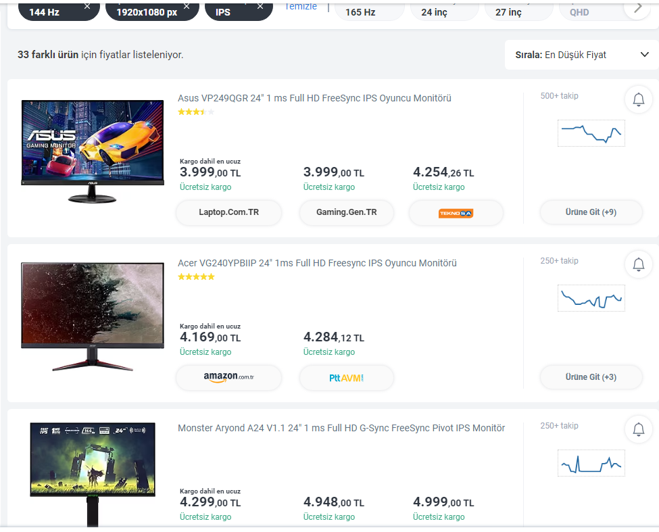Click the Acer five-star rating
The width and height of the screenshot is (659, 532).
coord(196,276)
